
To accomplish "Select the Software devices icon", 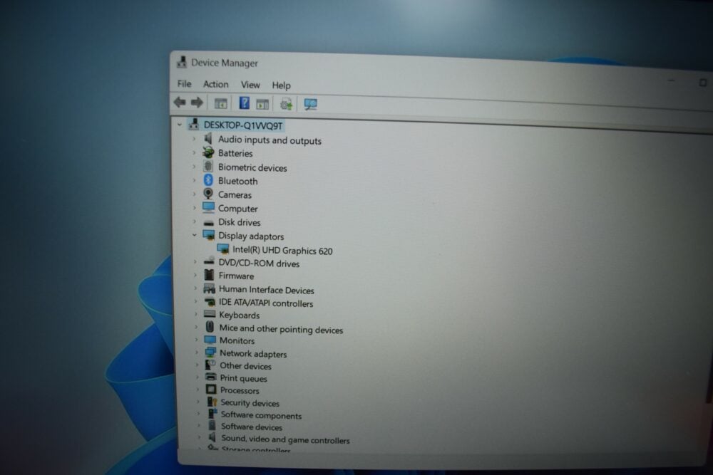I will click(x=212, y=425).
